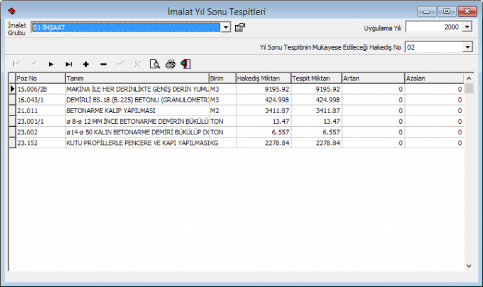Viewport: 483px width, 287px height.
Task: Click icon next to İmalat Grubu dropdown
Action: point(239,28)
